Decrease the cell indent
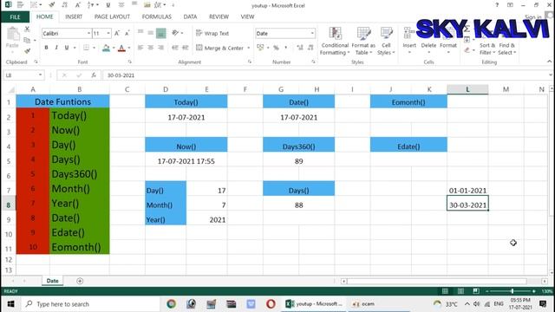Image resolution: width=555 pixels, height=312 pixels. point(175,48)
